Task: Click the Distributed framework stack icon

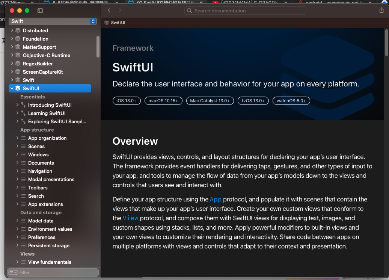Action: (x=18, y=30)
